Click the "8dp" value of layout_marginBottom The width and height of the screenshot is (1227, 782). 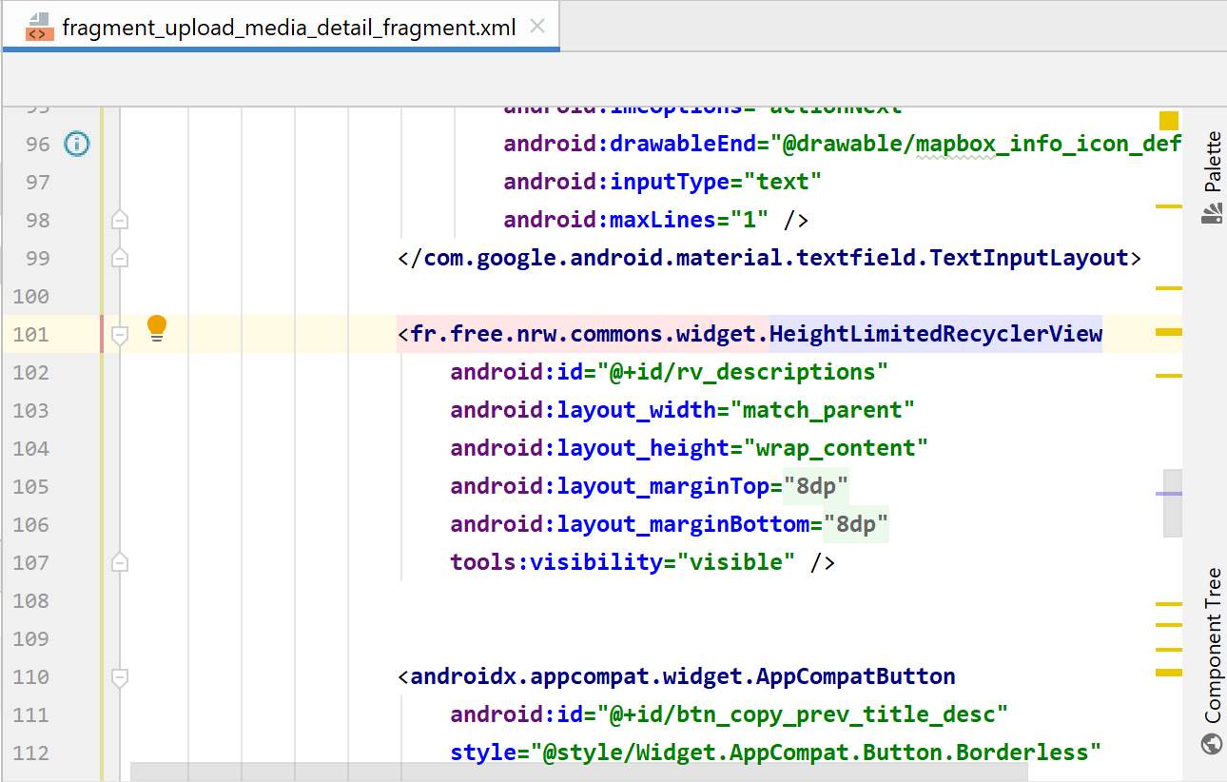click(856, 524)
